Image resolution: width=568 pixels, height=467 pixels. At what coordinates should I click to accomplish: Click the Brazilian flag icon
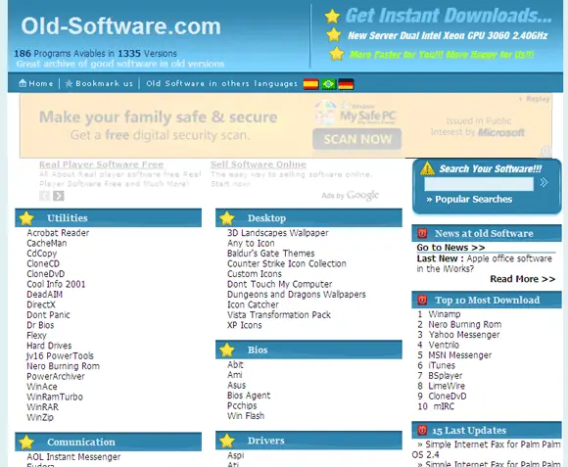tap(328, 84)
